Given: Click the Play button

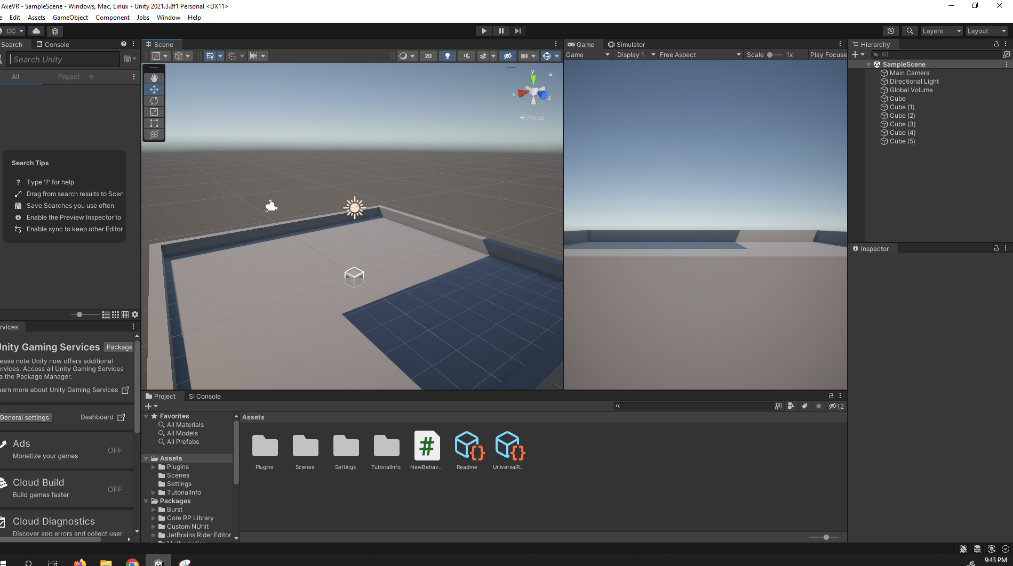Looking at the screenshot, I should coord(484,31).
